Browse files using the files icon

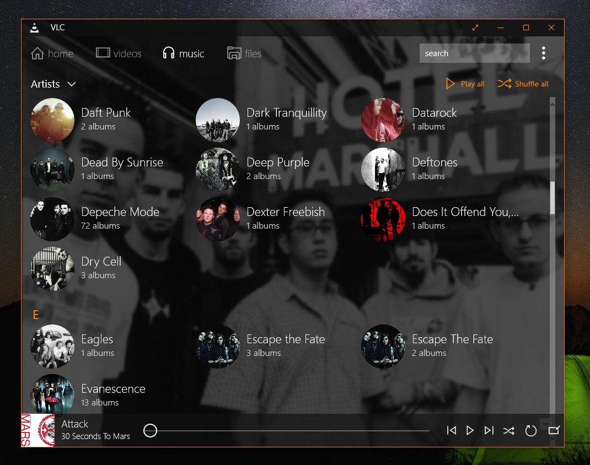(x=244, y=53)
